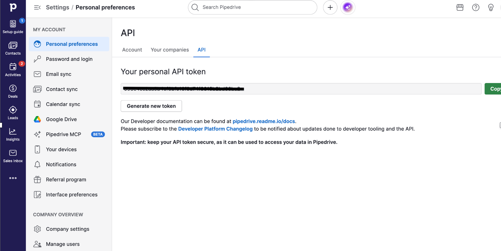The image size is (501, 251).
Task: Select the API tab
Action: [x=201, y=50]
